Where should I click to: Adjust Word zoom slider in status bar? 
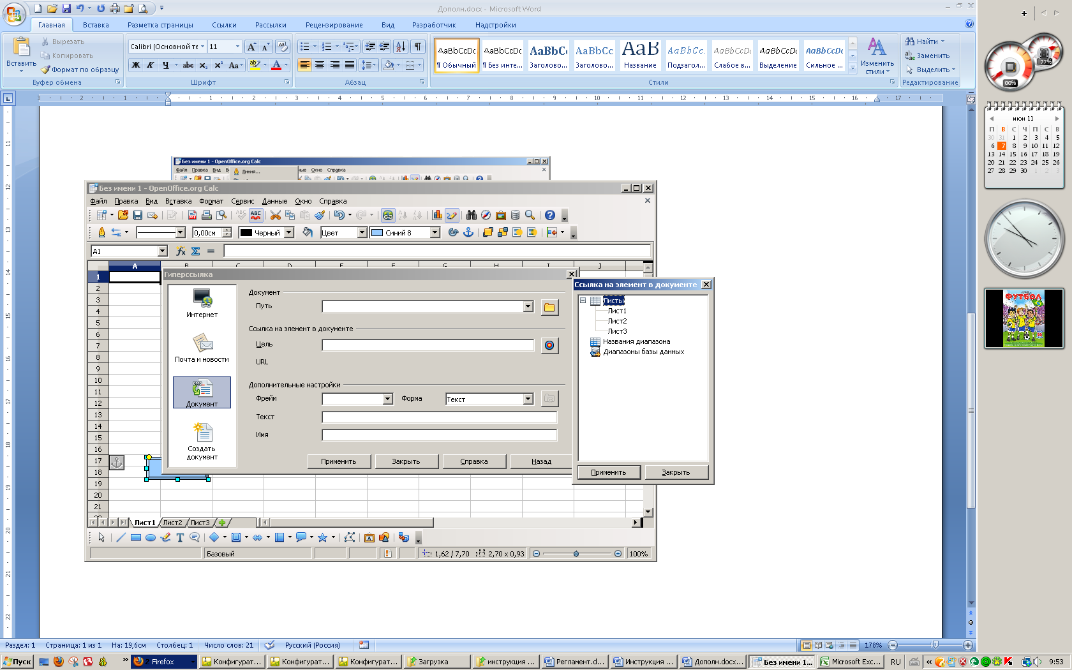(935, 645)
